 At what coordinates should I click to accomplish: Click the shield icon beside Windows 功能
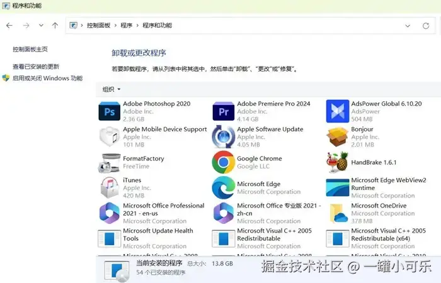[6, 78]
